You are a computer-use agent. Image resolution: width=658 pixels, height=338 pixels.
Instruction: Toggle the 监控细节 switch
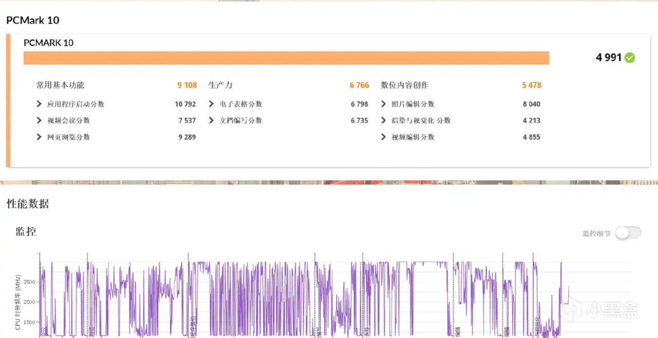628,233
